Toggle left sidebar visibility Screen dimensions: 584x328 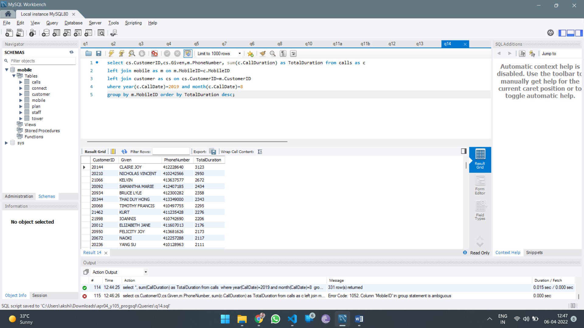pos(562,33)
